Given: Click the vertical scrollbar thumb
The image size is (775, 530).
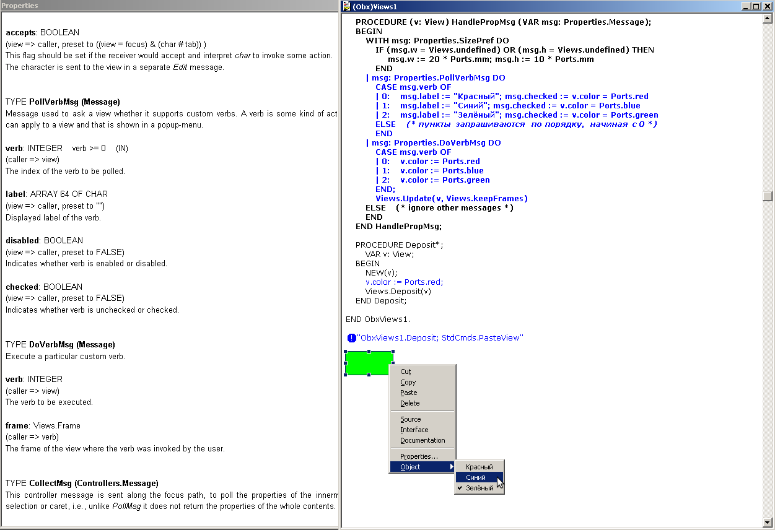Looking at the screenshot, I should click(x=768, y=196).
